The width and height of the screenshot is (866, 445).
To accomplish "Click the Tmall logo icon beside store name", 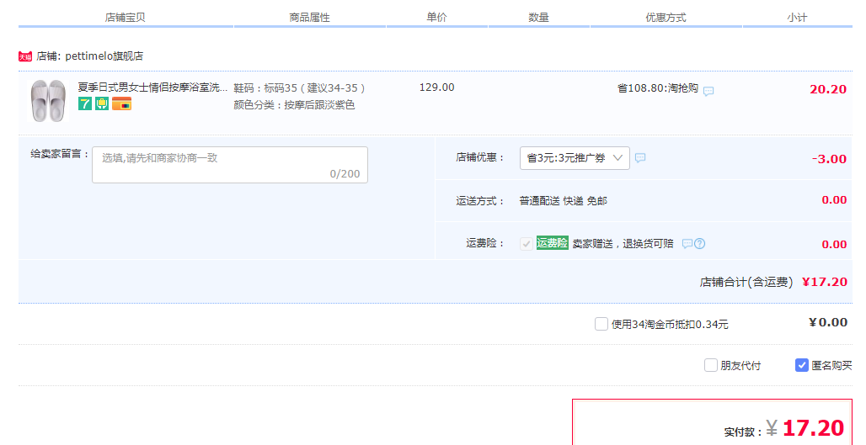I will pos(25,57).
